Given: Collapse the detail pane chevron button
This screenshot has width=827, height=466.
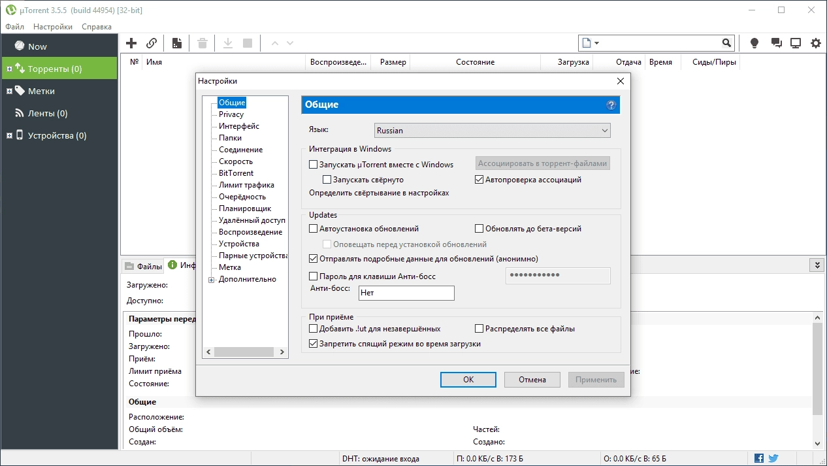Looking at the screenshot, I should [x=817, y=265].
